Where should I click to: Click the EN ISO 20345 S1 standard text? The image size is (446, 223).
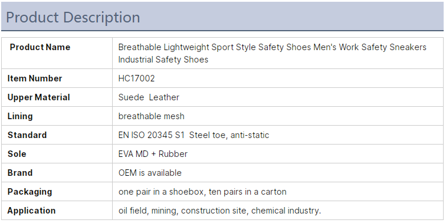click(152, 135)
